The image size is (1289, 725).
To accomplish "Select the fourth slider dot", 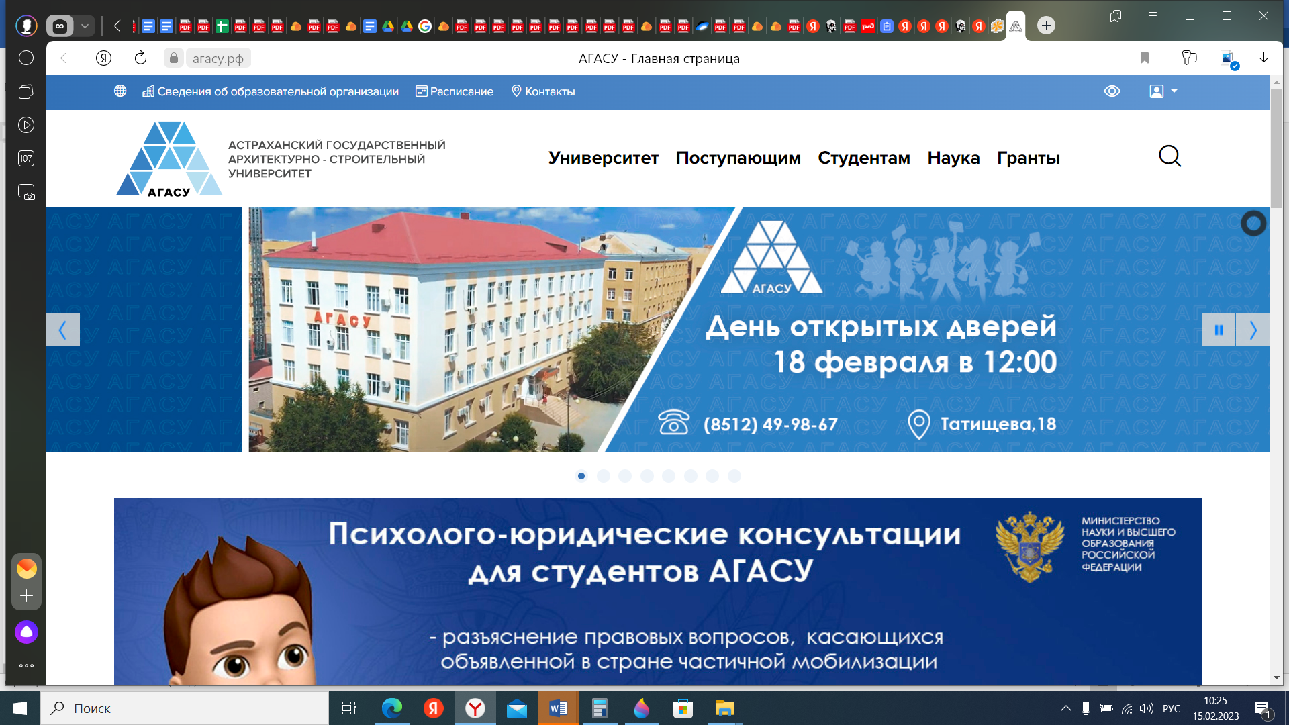I will (647, 476).
